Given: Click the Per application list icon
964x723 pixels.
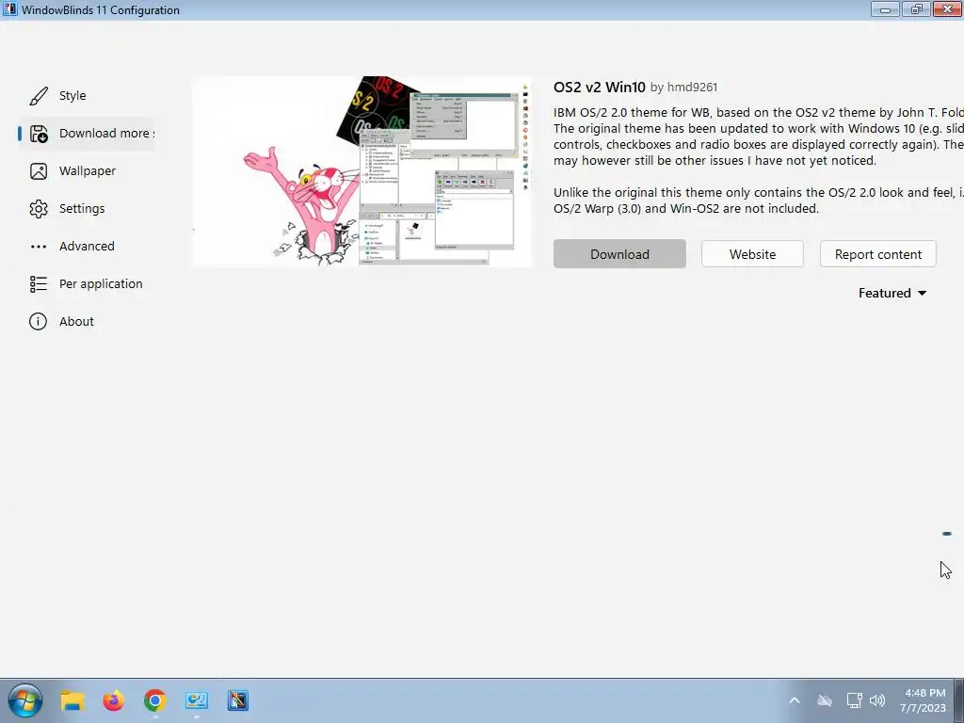Looking at the screenshot, I should [38, 284].
